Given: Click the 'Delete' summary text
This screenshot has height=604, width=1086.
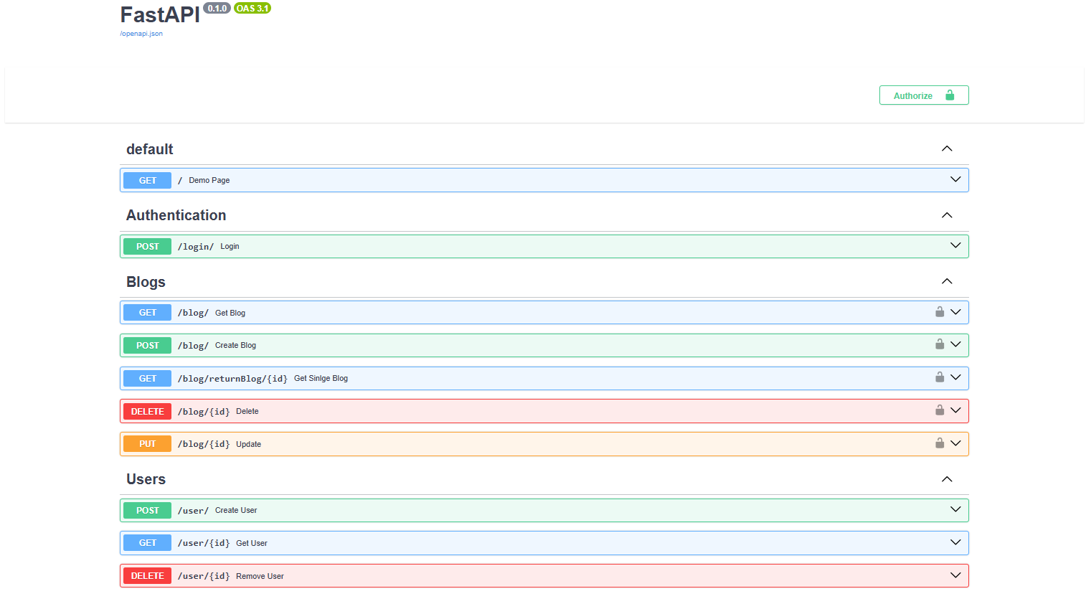Looking at the screenshot, I should [247, 411].
